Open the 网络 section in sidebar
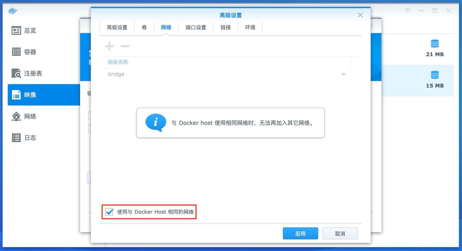The width and height of the screenshot is (462, 251). (44, 116)
